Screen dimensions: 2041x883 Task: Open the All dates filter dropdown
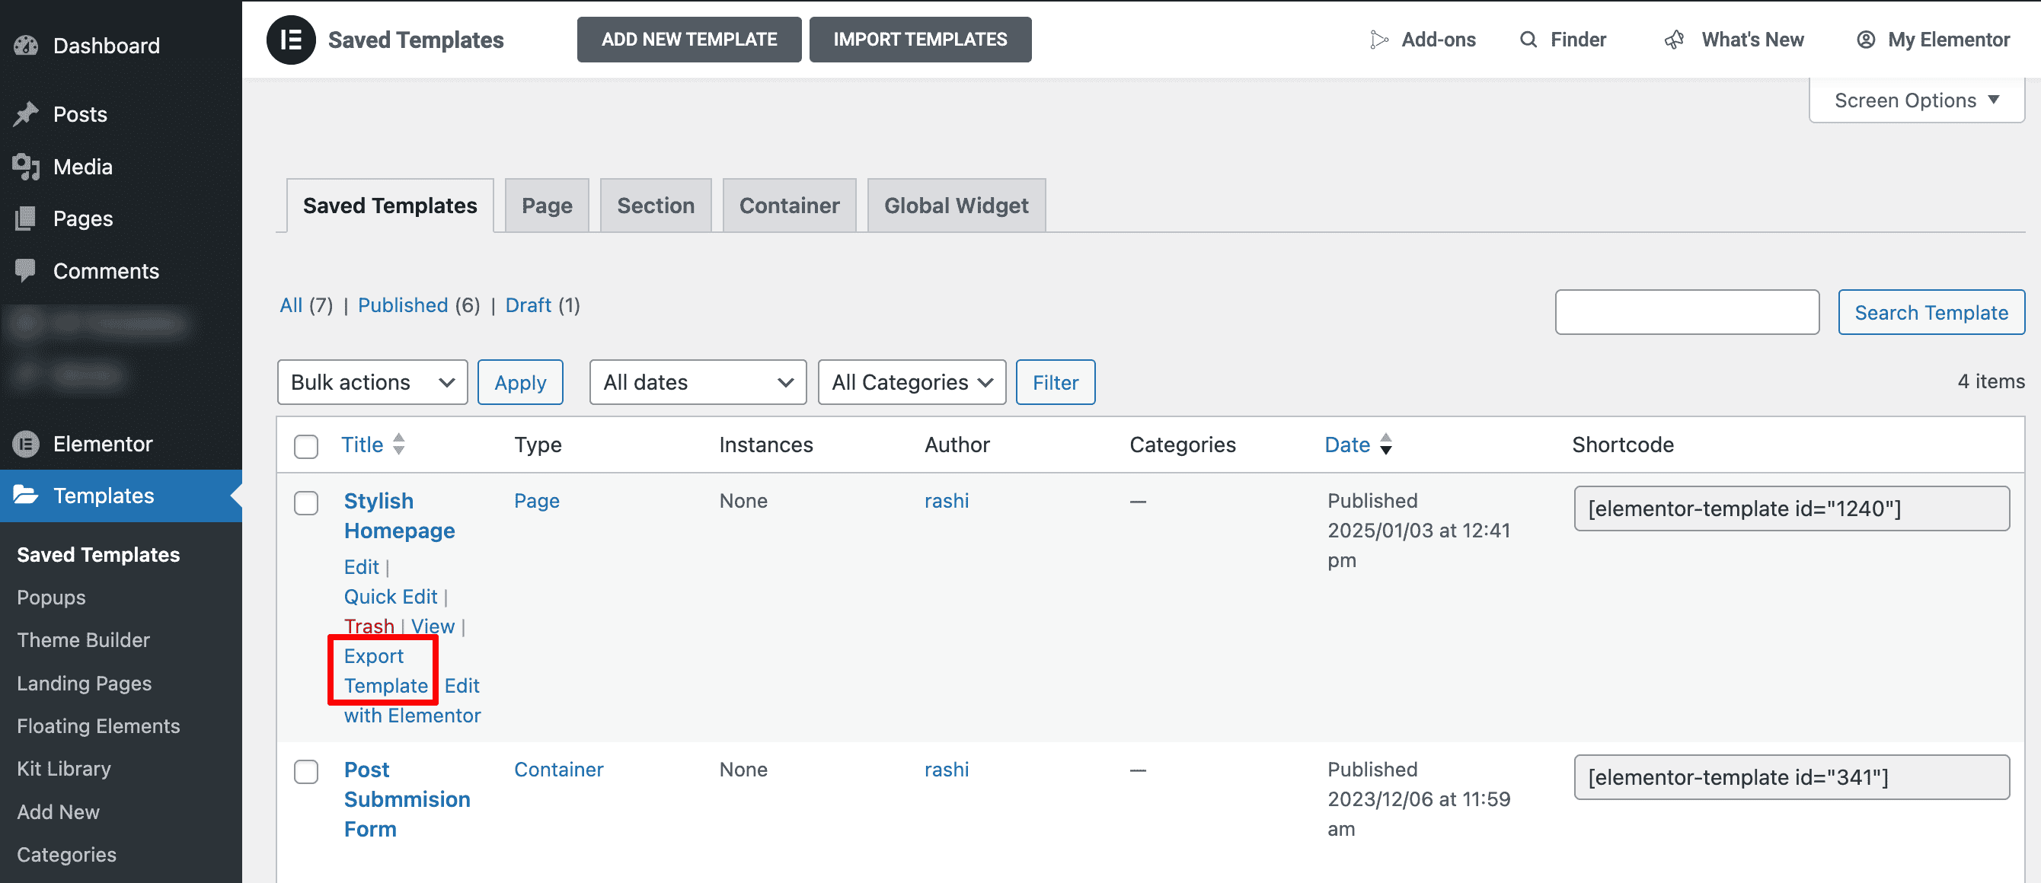[699, 382]
